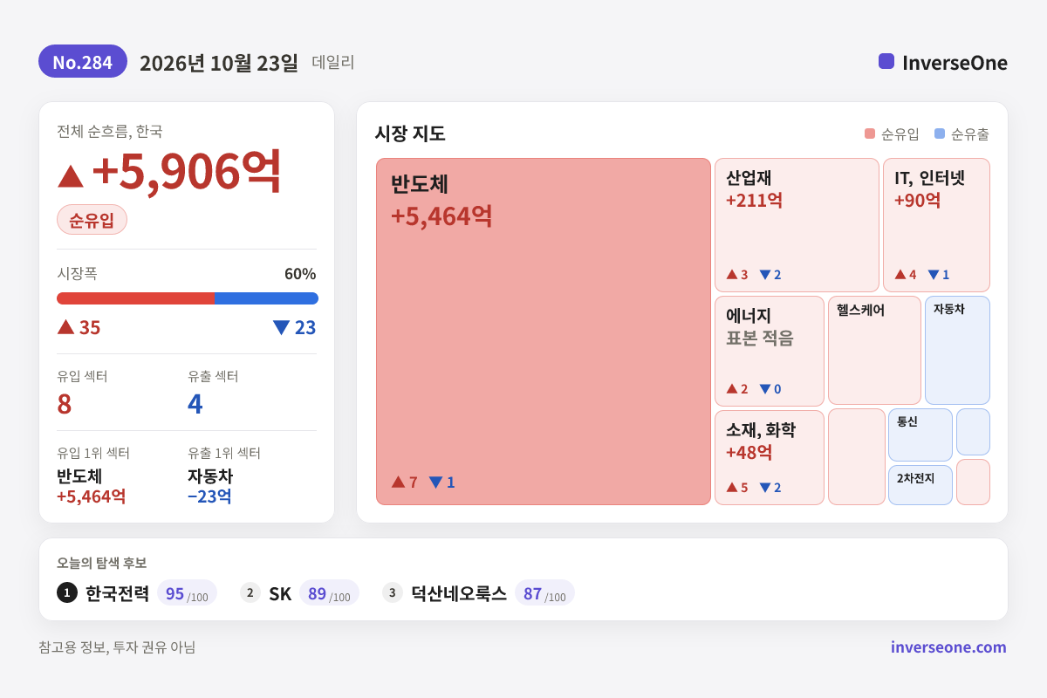Click the blue down-triangle next to 23
The image size is (1047, 698).
pos(281,327)
